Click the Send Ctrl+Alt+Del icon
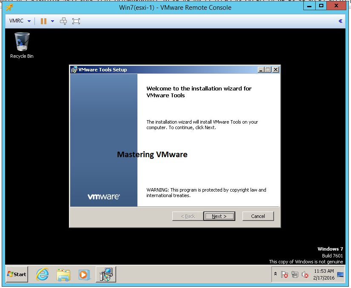 pos(63,21)
